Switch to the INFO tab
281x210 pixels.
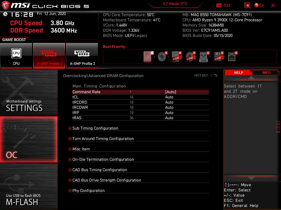coord(266,72)
